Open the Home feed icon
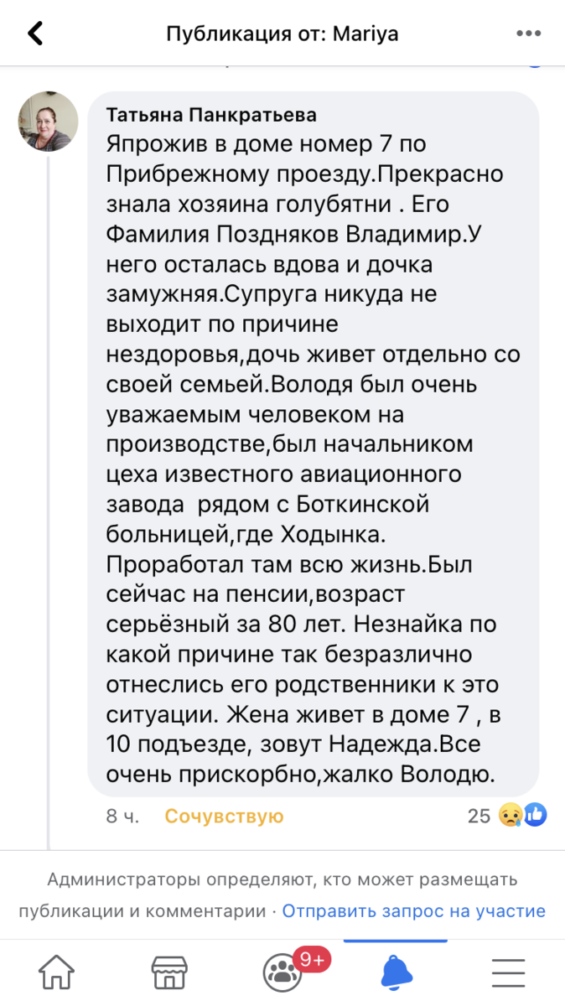The width and height of the screenshot is (565, 1006). click(57, 972)
